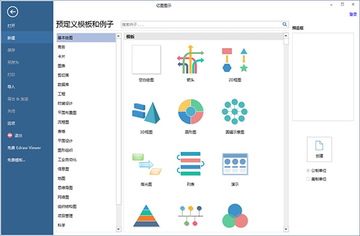This screenshot has height=236, width=360.
Task: Click template pane scroll-up arrow
Action: (x=286, y=36)
